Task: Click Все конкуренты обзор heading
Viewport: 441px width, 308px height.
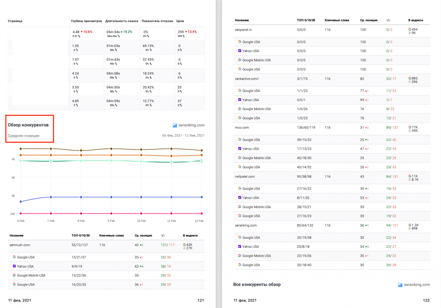Action: (257, 284)
